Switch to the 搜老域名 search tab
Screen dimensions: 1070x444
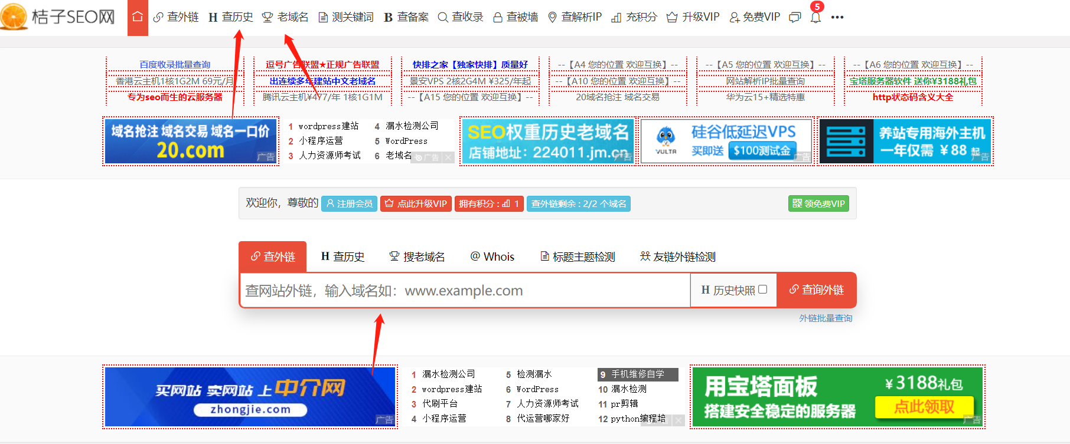click(417, 256)
